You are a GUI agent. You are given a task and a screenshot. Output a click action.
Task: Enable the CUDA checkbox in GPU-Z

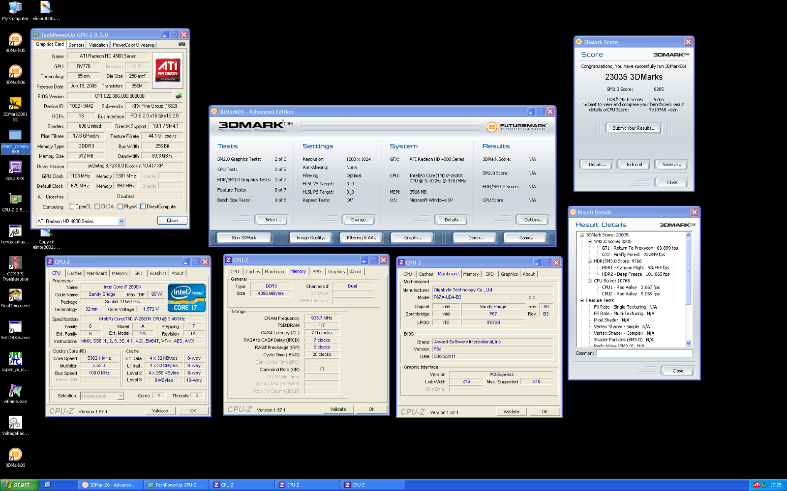point(97,206)
